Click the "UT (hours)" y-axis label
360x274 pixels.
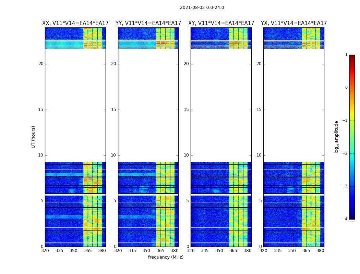33,137
